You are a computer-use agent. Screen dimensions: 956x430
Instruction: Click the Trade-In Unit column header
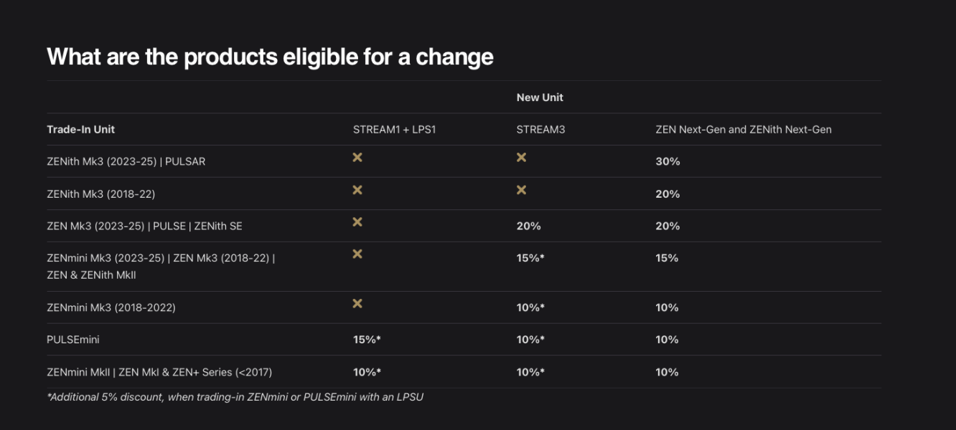80,130
